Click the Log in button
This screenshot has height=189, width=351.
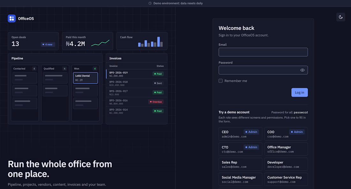[300, 92]
